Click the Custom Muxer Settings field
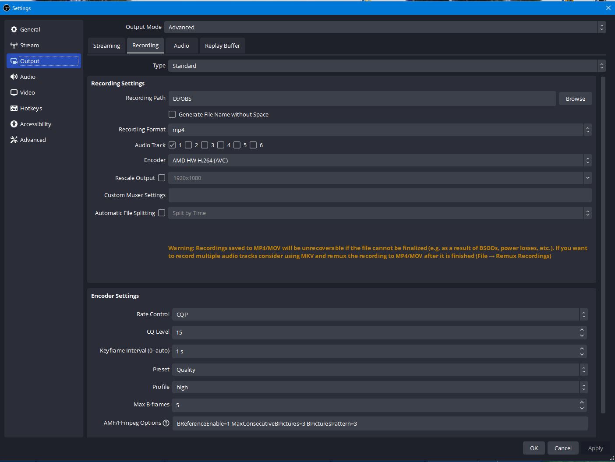Image resolution: width=615 pixels, height=462 pixels. click(x=380, y=195)
